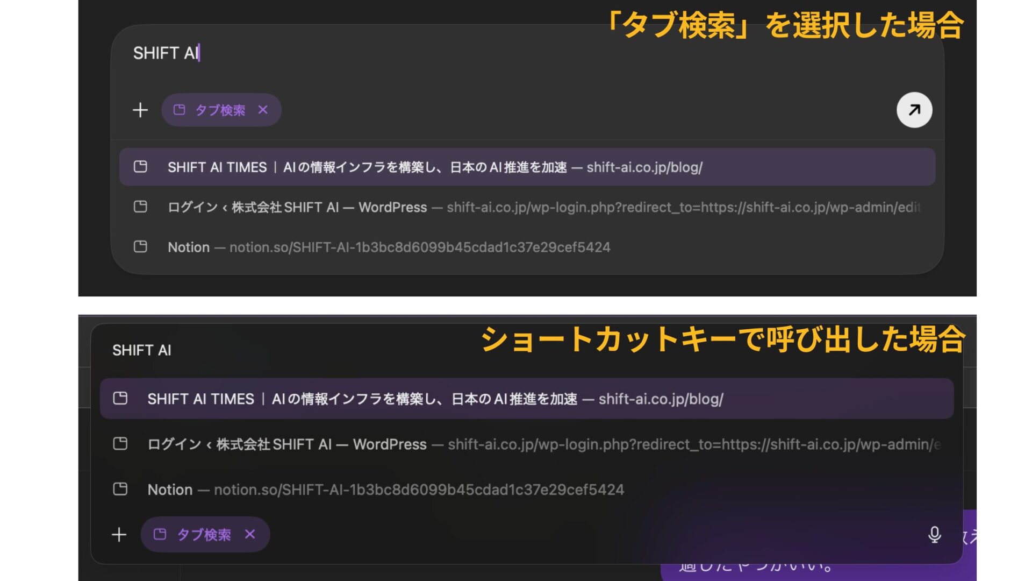Click the tab icon beside SHIFT AI TIMES

coord(140,167)
